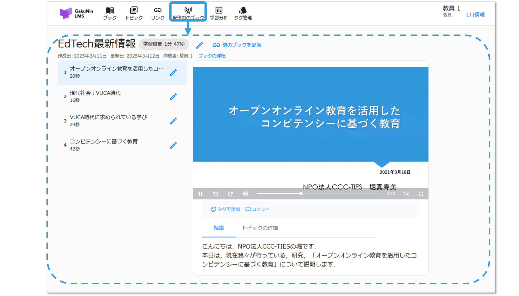Mute the video volume
This screenshot has width=519, height=296.
click(x=245, y=194)
